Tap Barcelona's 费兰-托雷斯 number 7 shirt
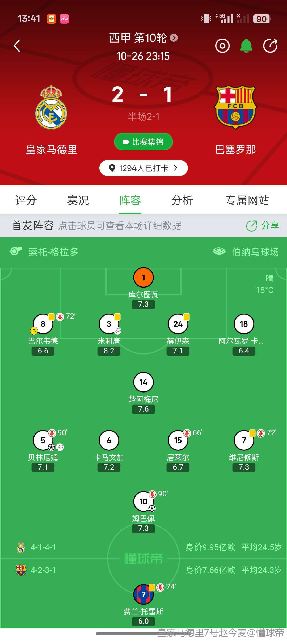The height and width of the screenshot is (641, 287). [143, 594]
